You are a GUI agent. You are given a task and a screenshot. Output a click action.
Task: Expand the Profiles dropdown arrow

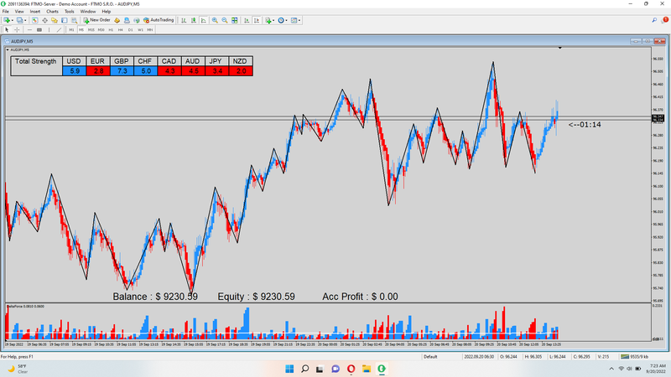pyautogui.click(x=25, y=20)
